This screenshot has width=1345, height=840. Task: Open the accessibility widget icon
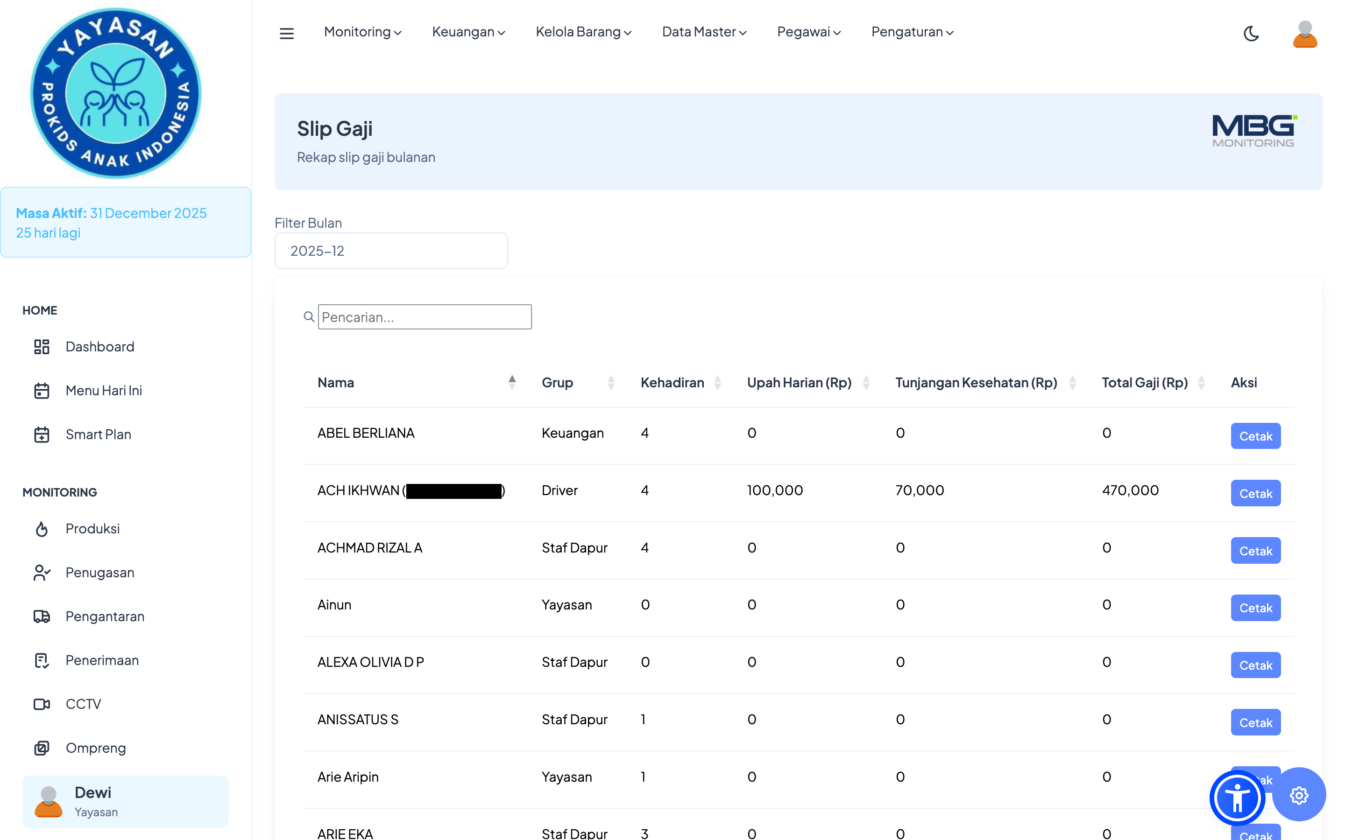click(1237, 798)
